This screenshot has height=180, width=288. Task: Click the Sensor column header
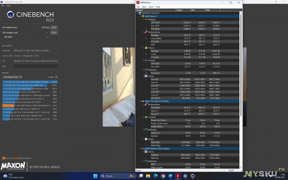156,10
